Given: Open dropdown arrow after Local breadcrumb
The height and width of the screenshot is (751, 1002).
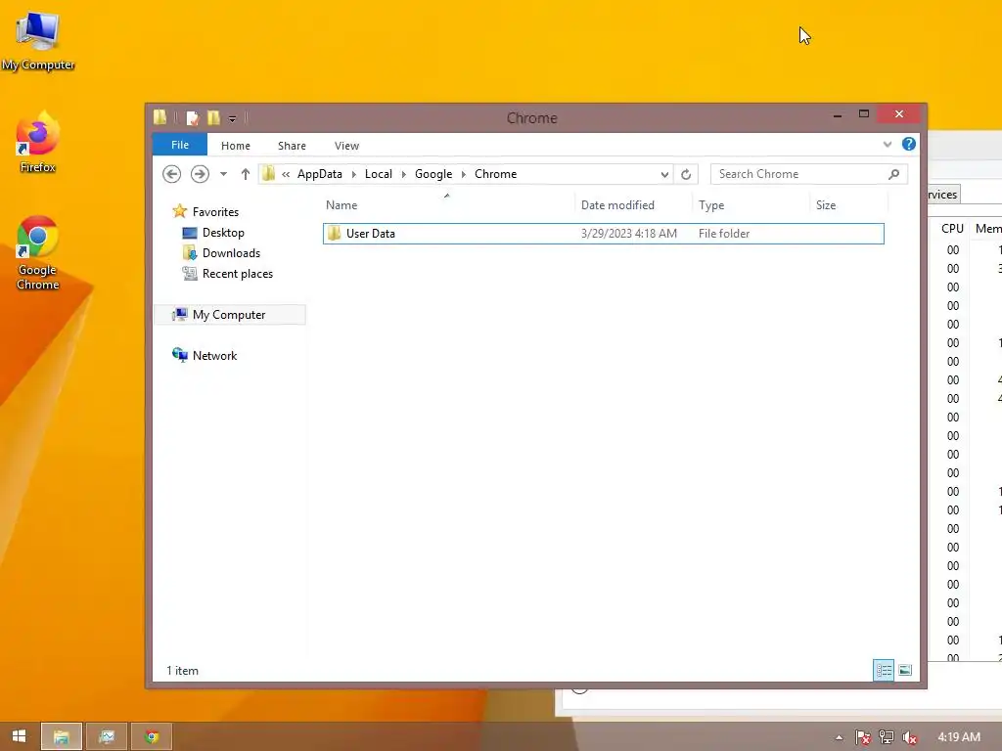Looking at the screenshot, I should click(403, 174).
